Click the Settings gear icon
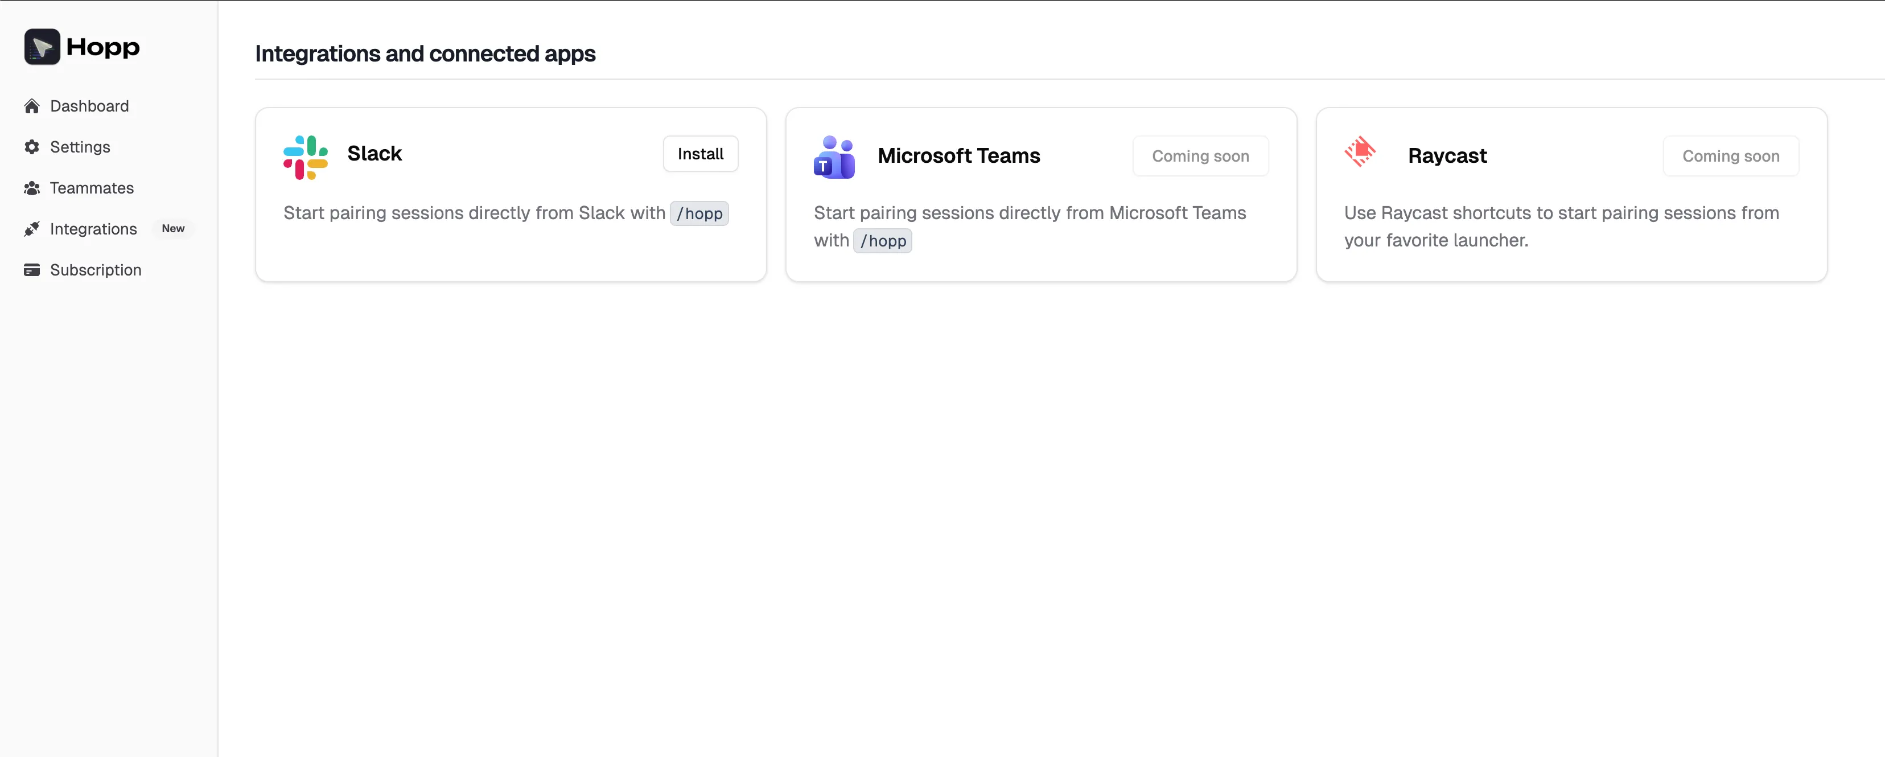This screenshot has height=757, width=1885. [x=32, y=146]
